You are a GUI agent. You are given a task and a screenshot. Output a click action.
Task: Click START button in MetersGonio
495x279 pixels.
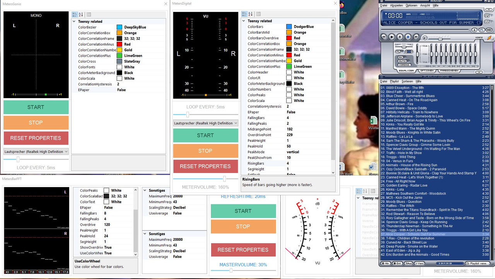click(x=36, y=107)
